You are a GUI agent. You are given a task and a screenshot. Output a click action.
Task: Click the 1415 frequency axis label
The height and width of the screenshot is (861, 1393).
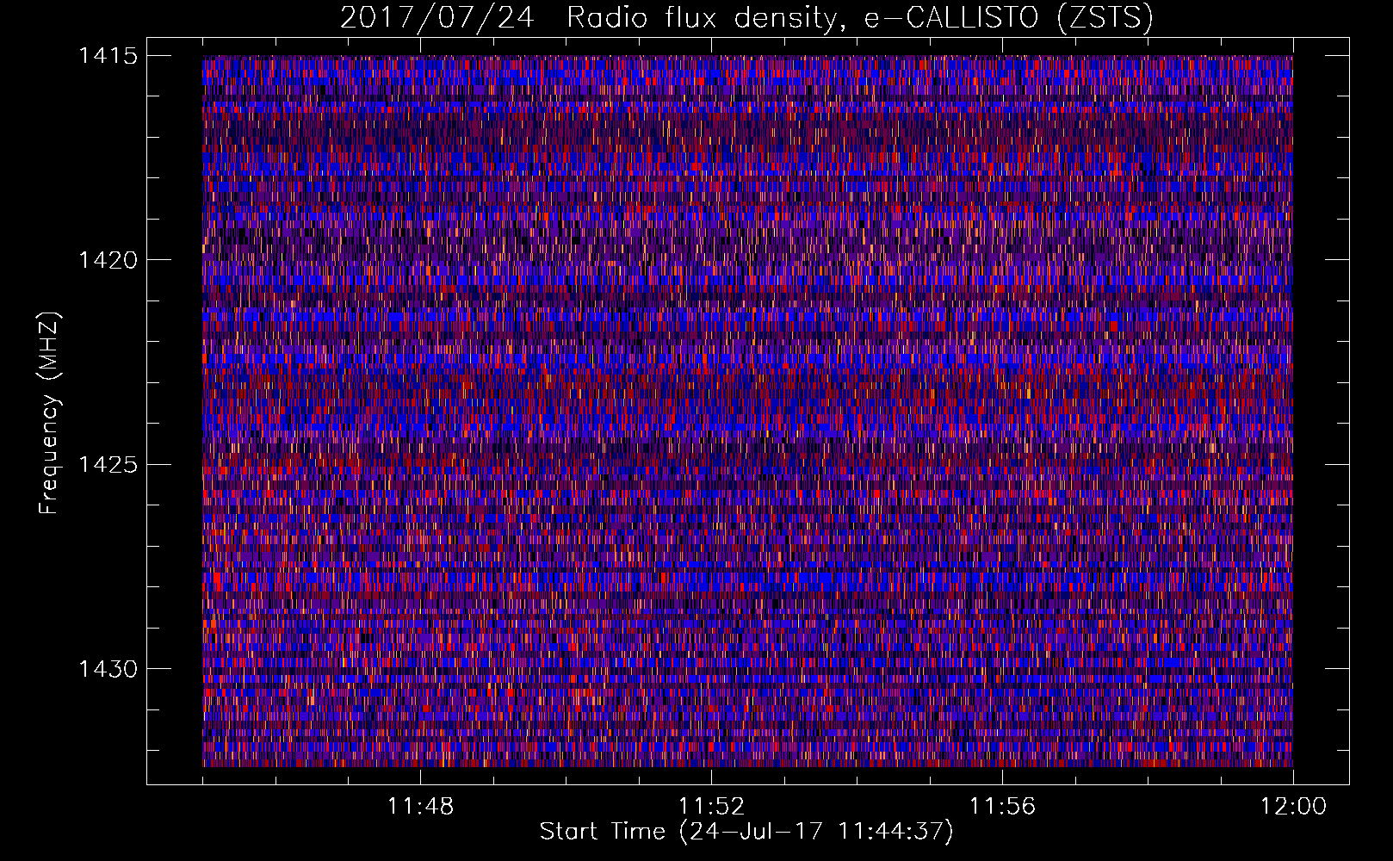[108, 56]
